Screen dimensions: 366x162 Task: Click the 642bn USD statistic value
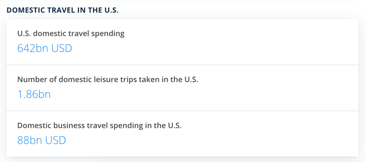click(x=45, y=48)
